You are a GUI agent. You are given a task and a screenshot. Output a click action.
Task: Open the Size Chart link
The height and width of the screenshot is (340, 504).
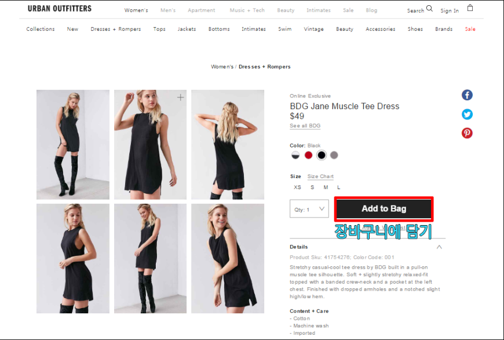320,176
